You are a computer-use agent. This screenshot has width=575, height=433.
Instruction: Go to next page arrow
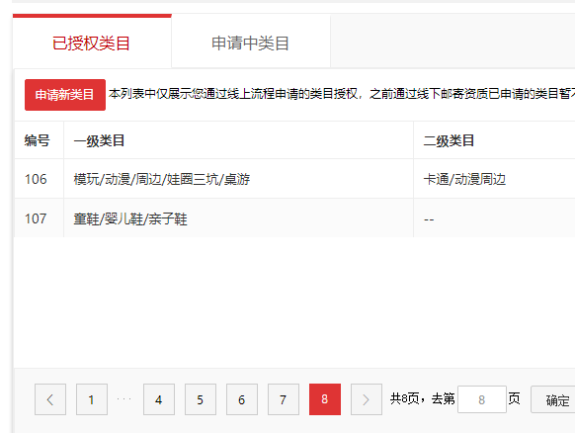point(367,399)
